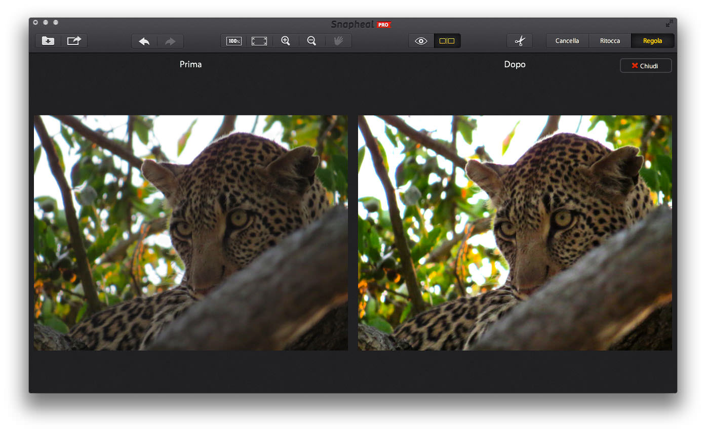Switch to the Ritocca tab
Screen dimensions: 706x433
[610, 41]
